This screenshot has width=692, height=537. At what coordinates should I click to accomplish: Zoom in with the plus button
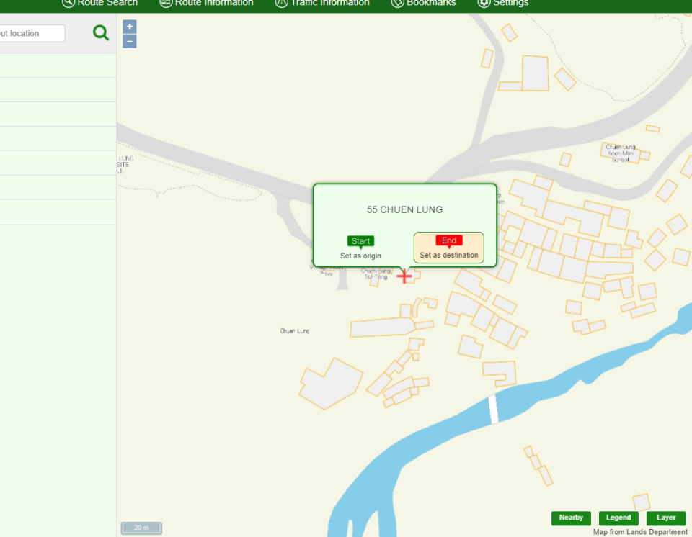(x=130, y=27)
